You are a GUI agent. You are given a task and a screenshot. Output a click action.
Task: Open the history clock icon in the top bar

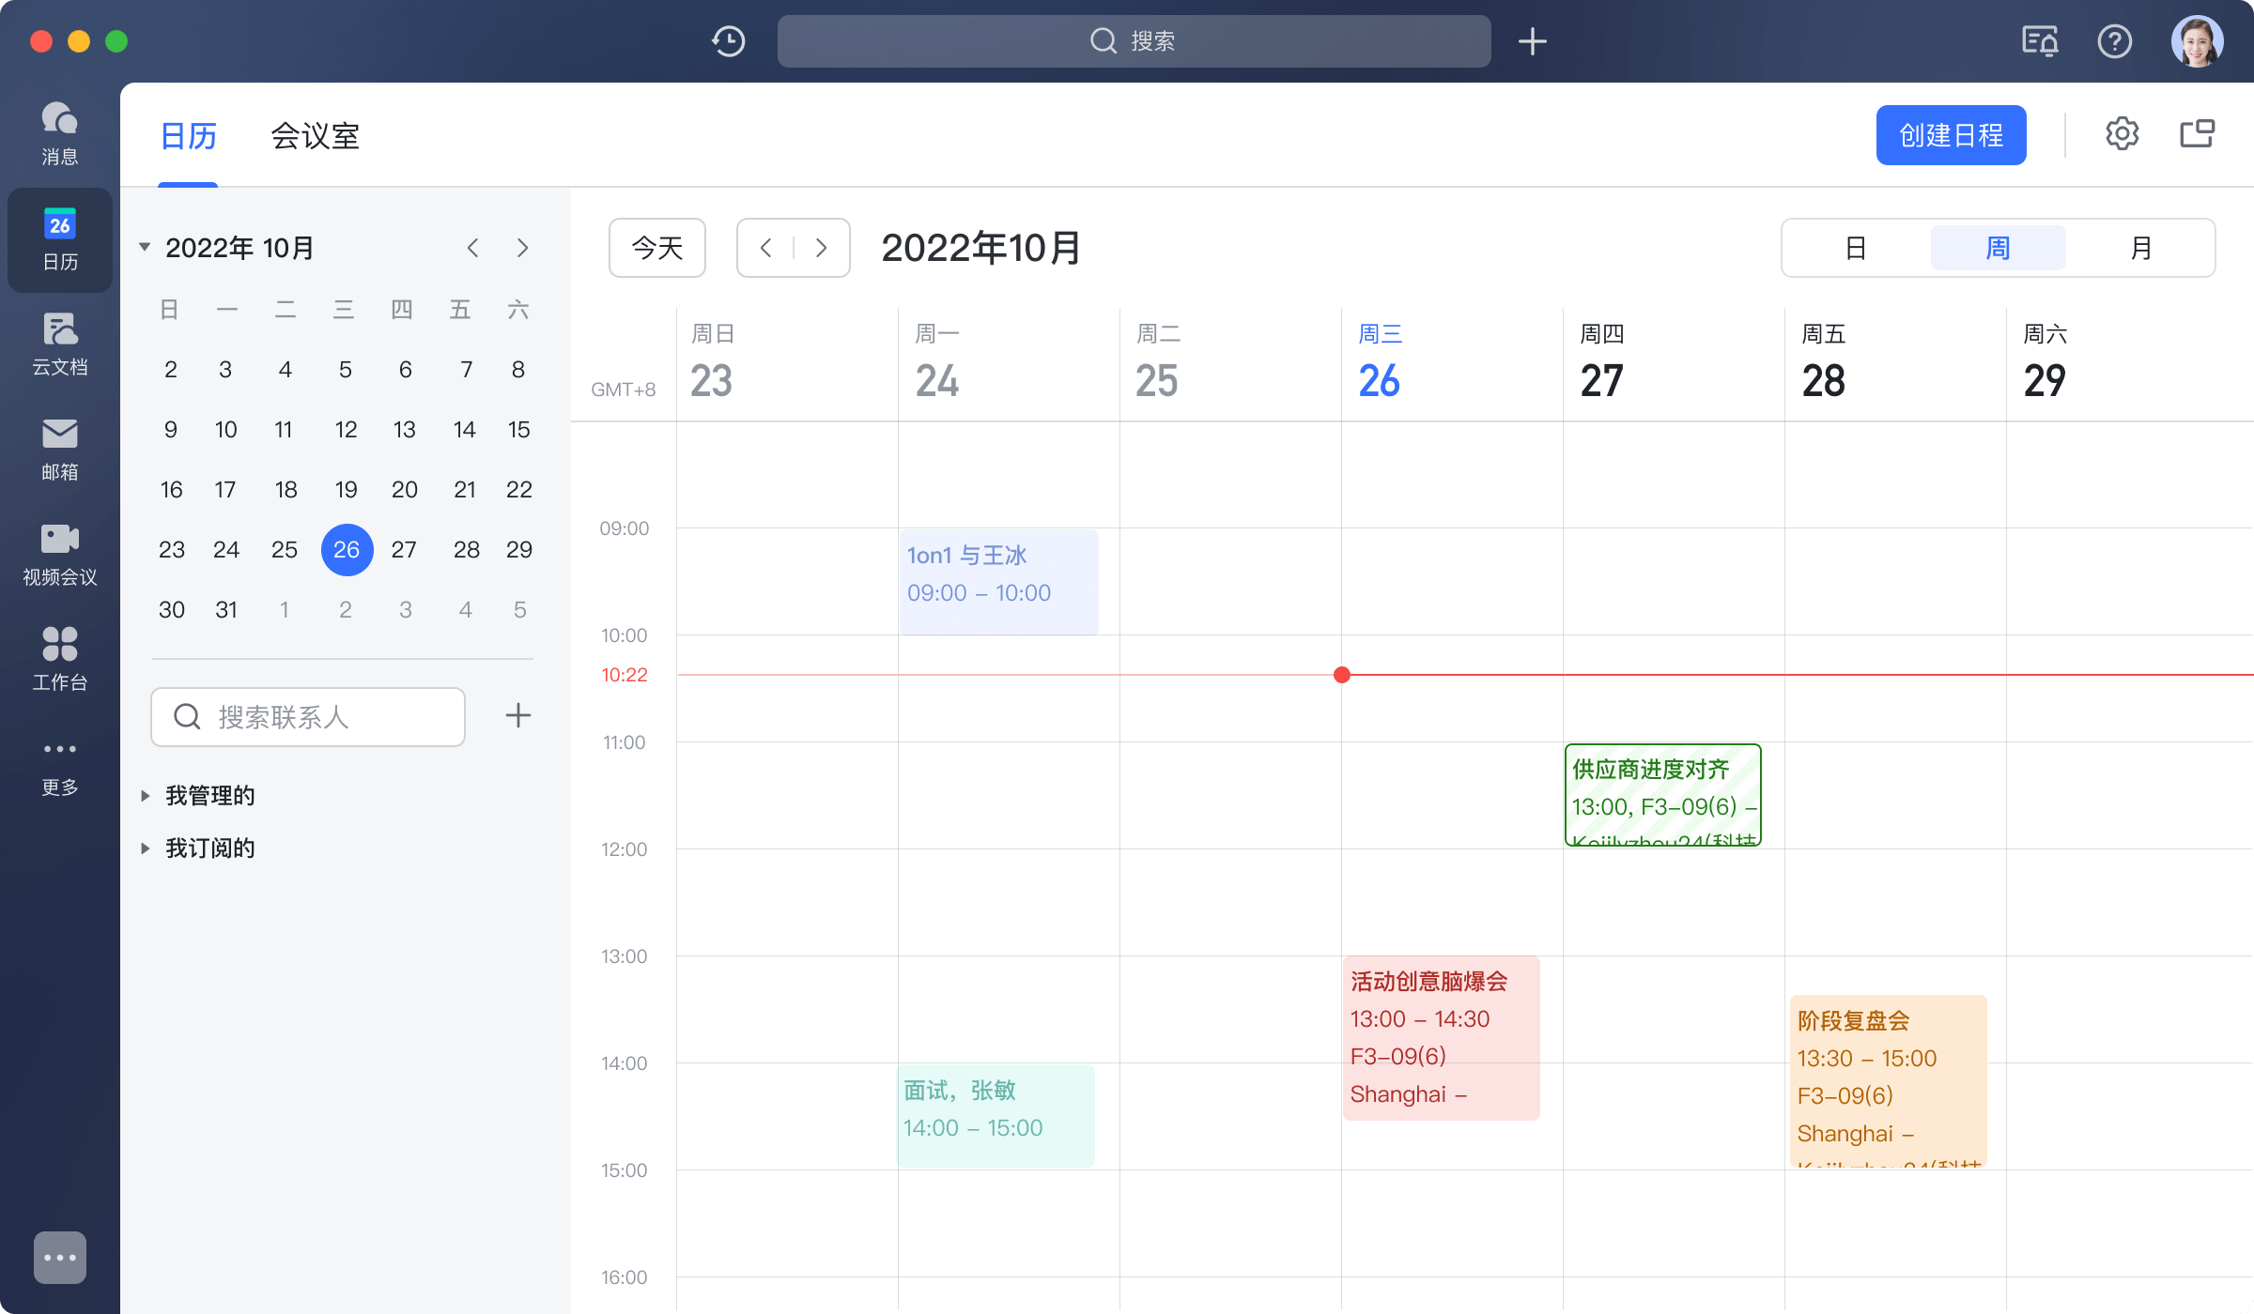click(727, 41)
